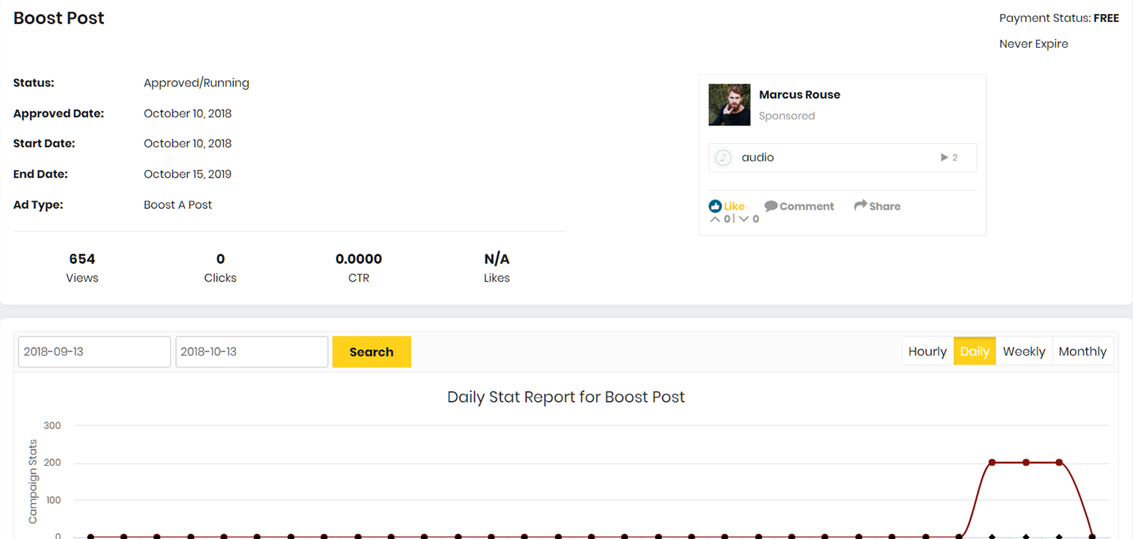
Task: Click the yellow Search button
Action: tap(371, 352)
